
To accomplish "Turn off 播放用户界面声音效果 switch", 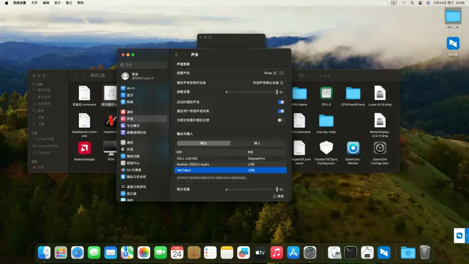I will [x=281, y=111].
